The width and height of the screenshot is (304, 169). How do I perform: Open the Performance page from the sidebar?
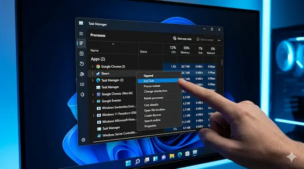[82, 54]
